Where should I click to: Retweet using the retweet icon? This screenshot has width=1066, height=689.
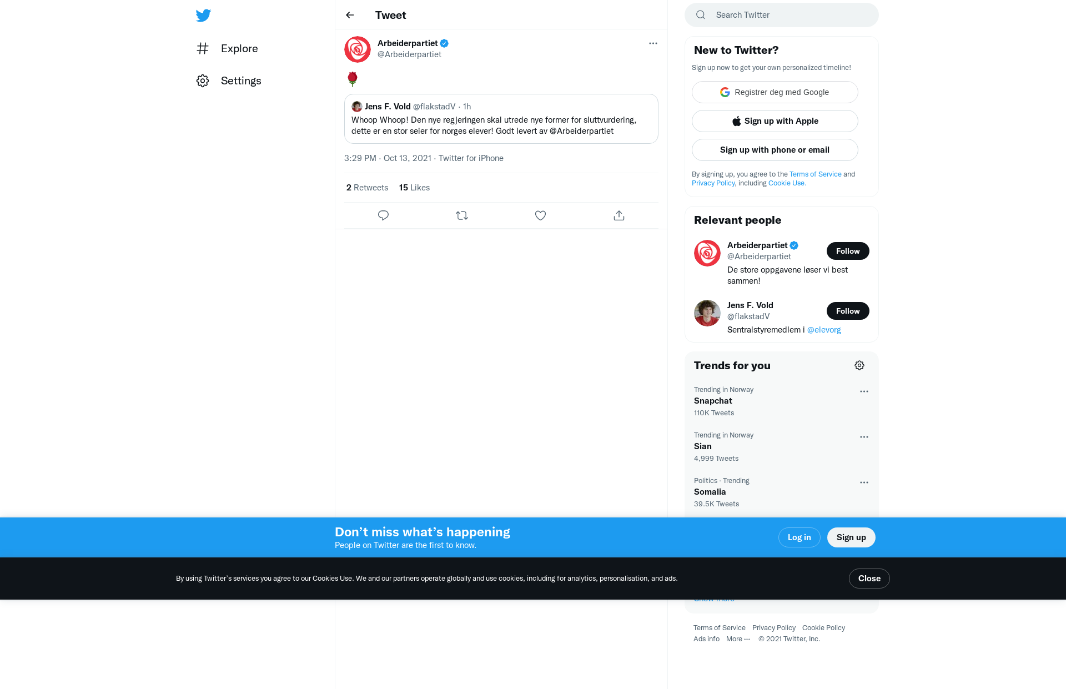tap(462, 215)
